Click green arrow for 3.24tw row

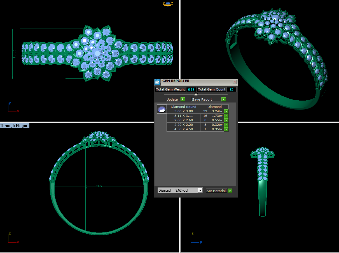tap(226, 111)
